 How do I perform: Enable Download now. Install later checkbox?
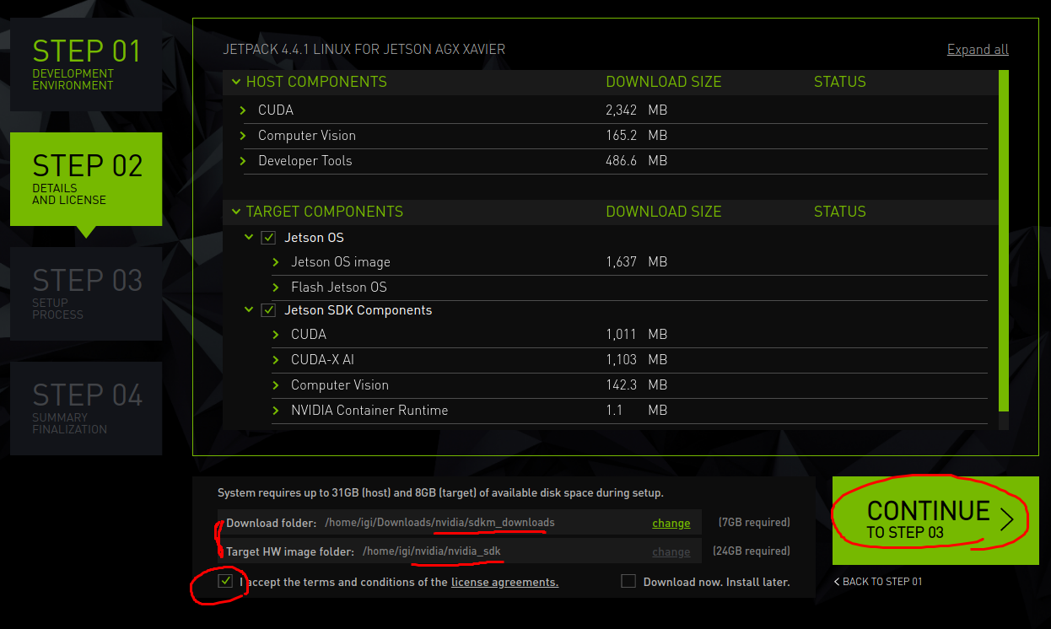[628, 581]
